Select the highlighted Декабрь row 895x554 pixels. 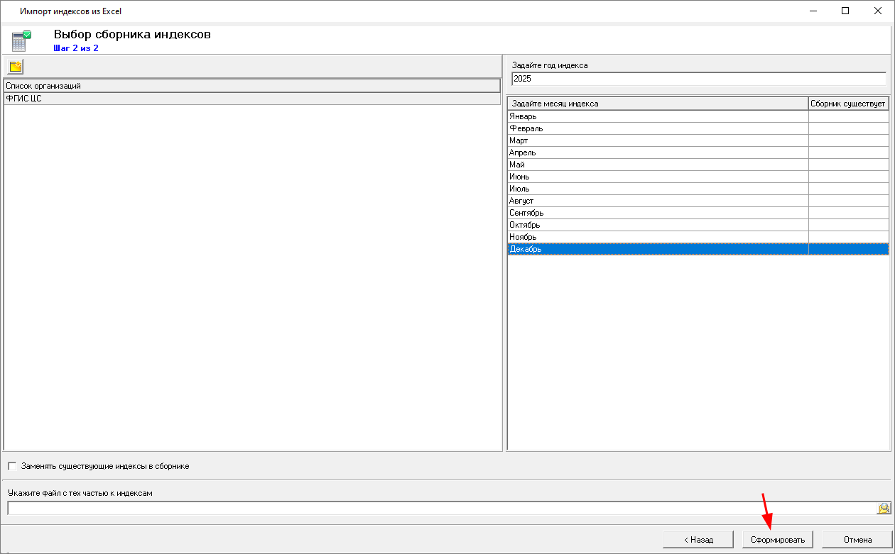(657, 249)
